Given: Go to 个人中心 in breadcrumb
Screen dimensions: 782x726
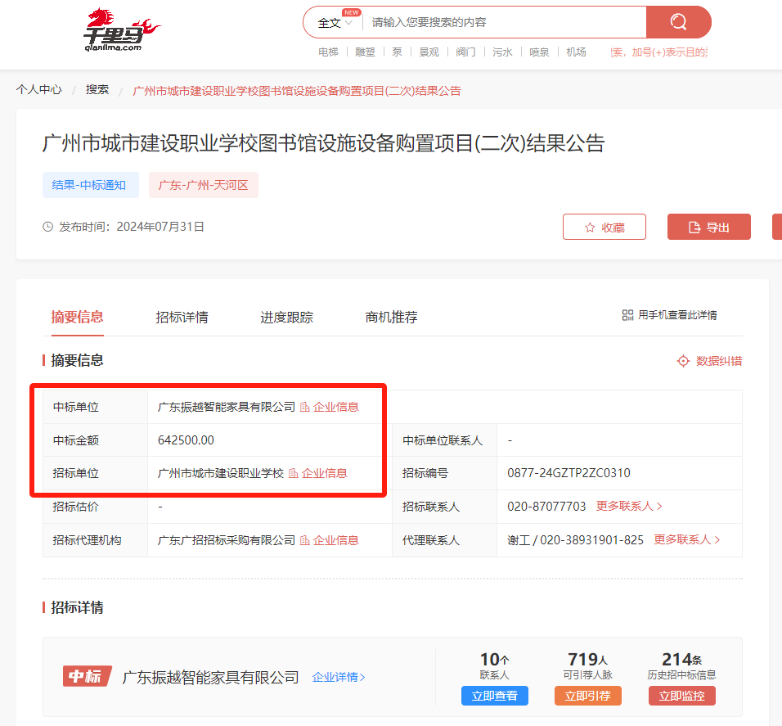Looking at the screenshot, I should tap(39, 89).
